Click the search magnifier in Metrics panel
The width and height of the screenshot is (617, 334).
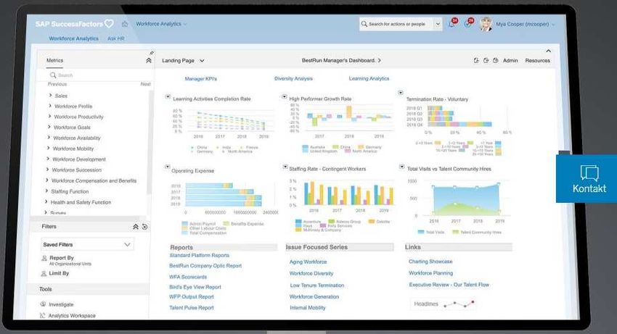point(53,75)
